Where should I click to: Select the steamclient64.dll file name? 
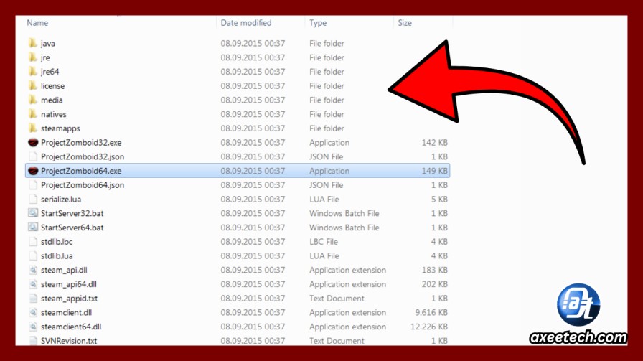tap(71, 327)
